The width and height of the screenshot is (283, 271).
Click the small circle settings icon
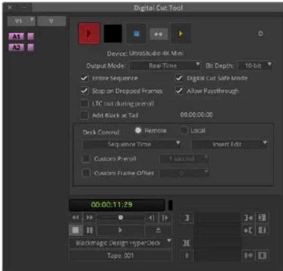pos(261,34)
